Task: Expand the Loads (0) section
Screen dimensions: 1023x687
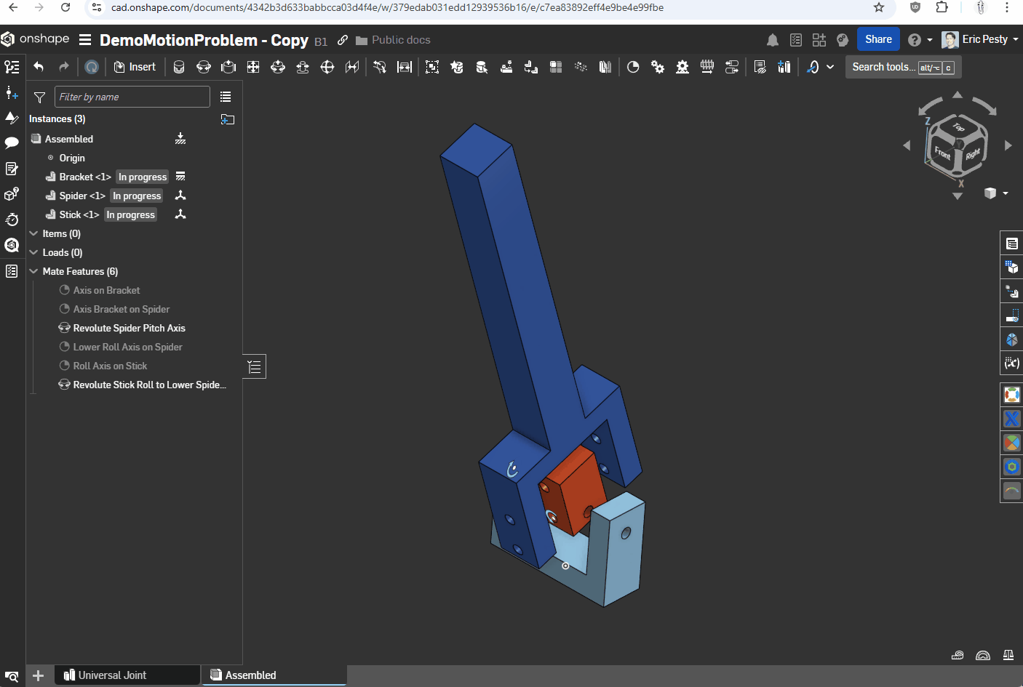Action: tap(33, 252)
